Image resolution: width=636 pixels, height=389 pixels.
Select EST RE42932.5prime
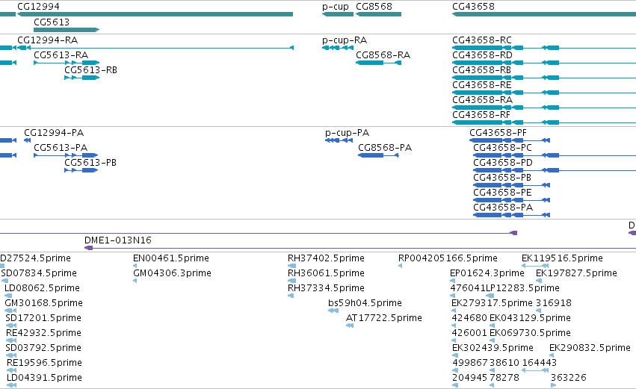(44, 334)
